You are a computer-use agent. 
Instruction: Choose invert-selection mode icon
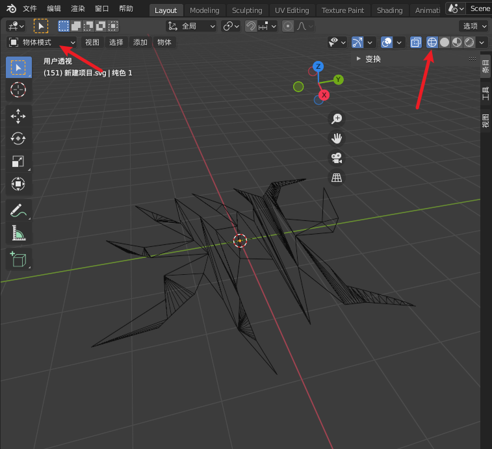[100, 26]
